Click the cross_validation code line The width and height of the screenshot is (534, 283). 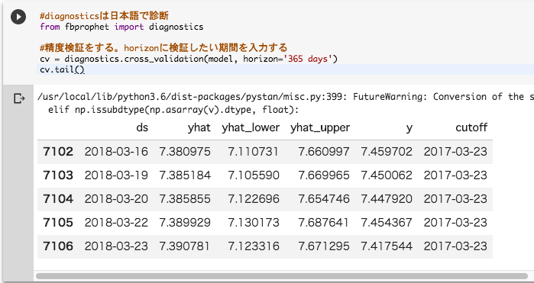click(x=189, y=59)
